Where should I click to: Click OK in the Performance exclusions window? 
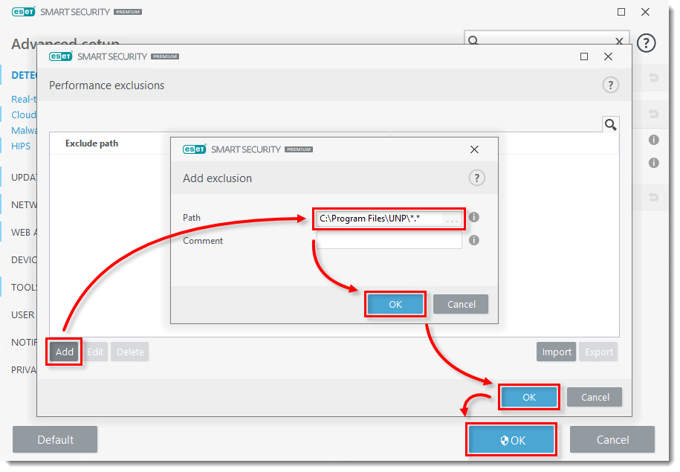point(528,397)
